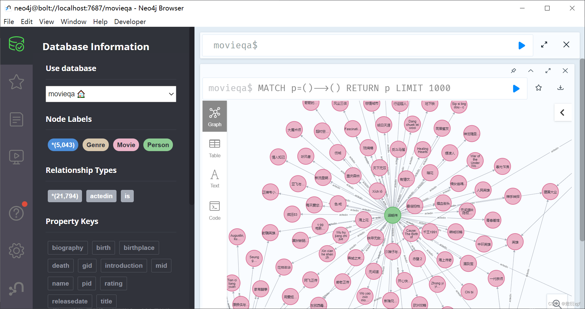585x309 pixels.
Task: Select the 'Augustin, ku...' movie node
Action: click(x=237, y=237)
